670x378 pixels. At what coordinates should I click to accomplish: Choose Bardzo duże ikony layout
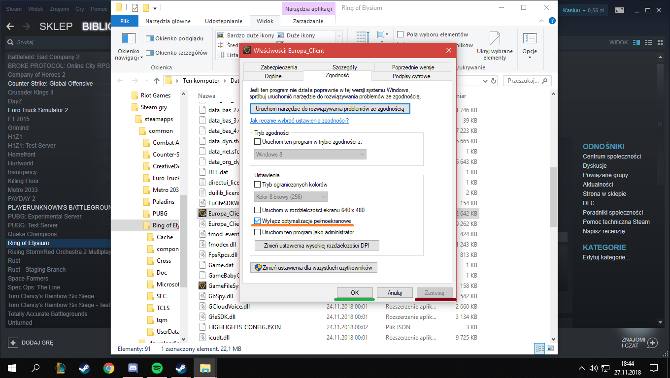pos(245,35)
